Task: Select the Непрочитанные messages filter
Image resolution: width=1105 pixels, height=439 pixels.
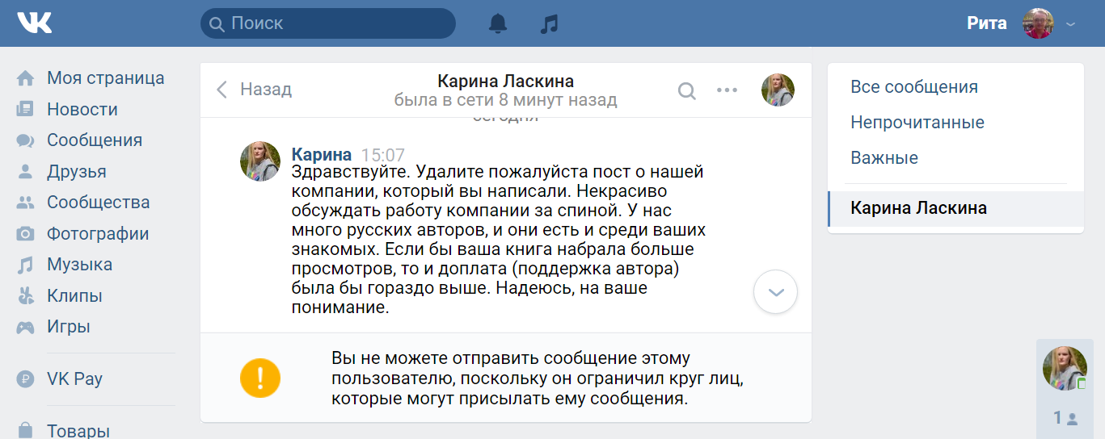Action: tap(917, 123)
